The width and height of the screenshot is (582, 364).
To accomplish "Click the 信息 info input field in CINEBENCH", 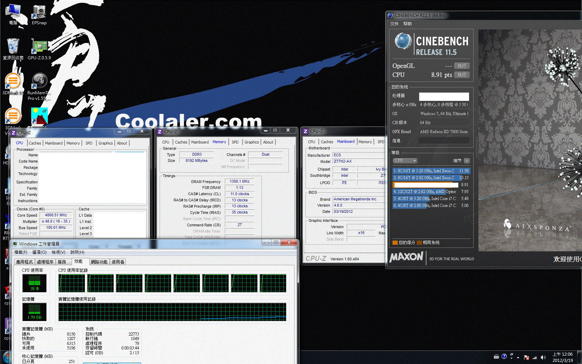I will [x=444, y=141].
